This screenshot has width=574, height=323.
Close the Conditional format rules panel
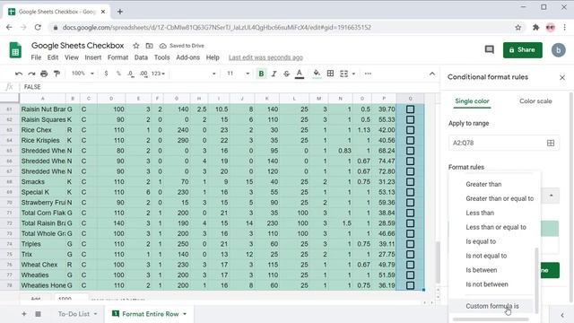click(562, 78)
